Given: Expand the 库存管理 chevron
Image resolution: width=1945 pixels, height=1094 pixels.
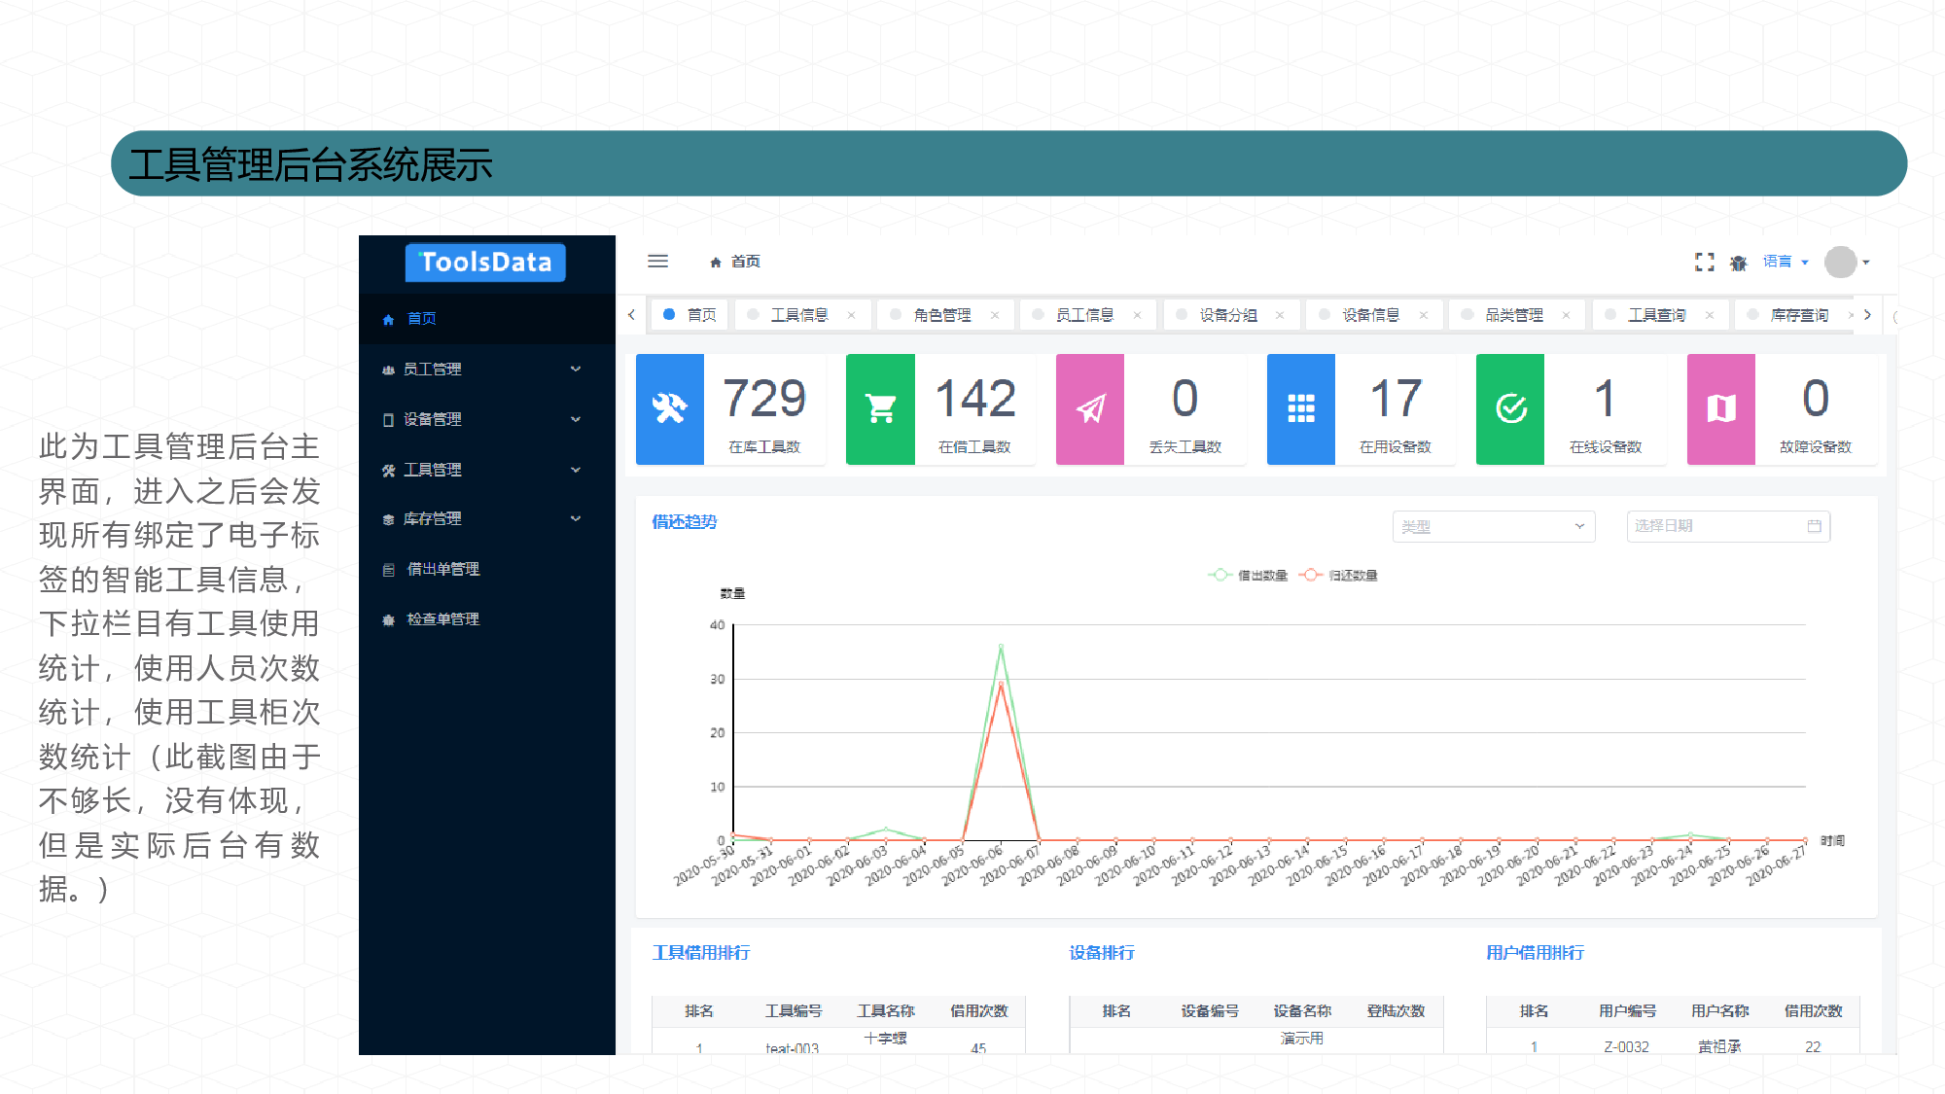Looking at the screenshot, I should pos(576,518).
